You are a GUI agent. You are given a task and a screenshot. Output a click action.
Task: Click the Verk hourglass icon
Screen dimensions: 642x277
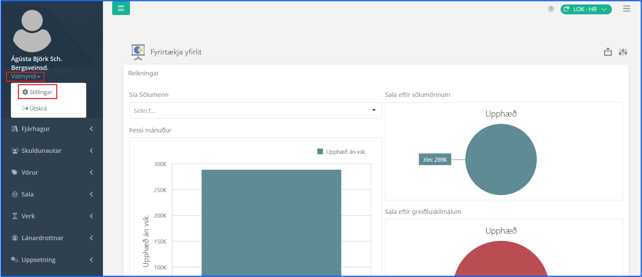tap(15, 216)
